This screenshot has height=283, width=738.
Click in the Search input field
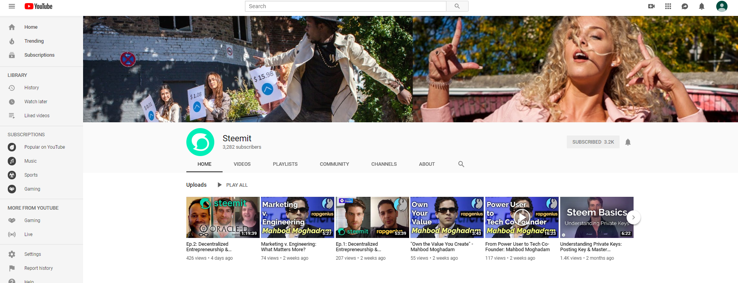pos(346,6)
